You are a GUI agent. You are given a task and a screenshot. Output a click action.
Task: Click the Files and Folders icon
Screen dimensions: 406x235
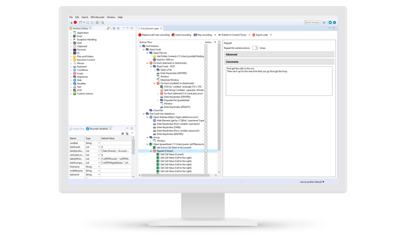[74, 56]
